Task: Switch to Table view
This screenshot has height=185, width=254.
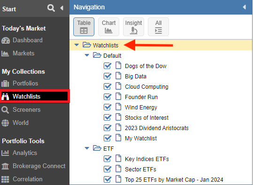Action: coord(84,27)
